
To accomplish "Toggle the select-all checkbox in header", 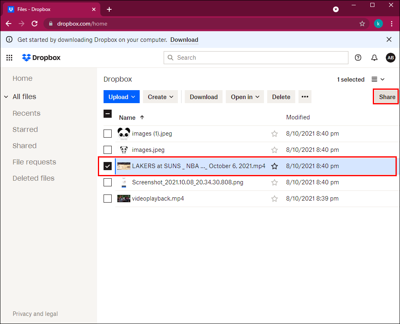I will [x=107, y=114].
